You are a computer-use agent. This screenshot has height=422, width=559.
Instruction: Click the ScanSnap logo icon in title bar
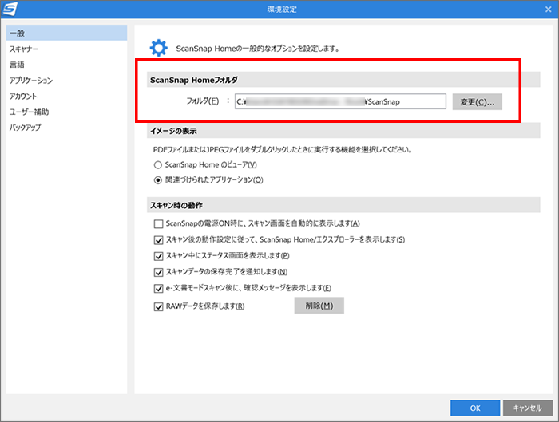(x=10, y=9)
